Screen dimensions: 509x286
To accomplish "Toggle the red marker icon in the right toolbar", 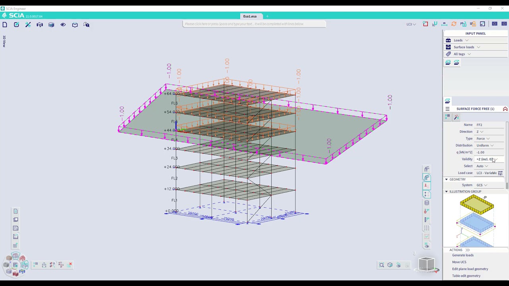I will coord(427,186).
